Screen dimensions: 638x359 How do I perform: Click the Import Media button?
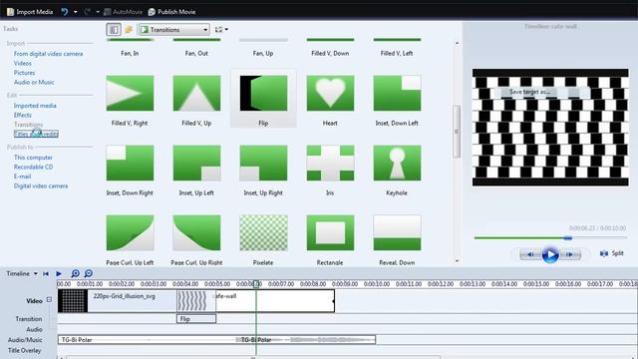pos(30,12)
